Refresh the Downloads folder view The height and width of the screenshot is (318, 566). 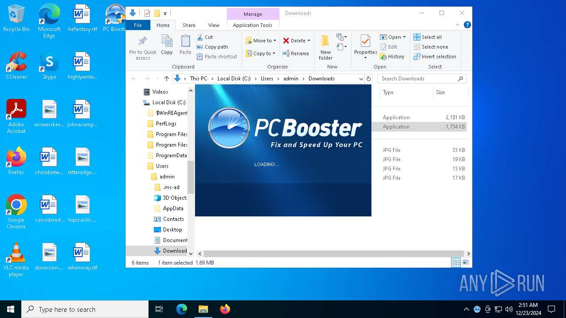pos(368,79)
